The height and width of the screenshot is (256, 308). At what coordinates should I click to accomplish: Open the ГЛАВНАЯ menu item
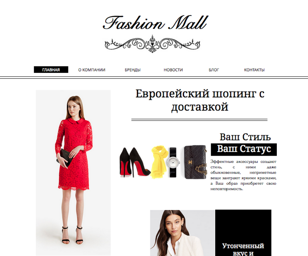(51, 70)
